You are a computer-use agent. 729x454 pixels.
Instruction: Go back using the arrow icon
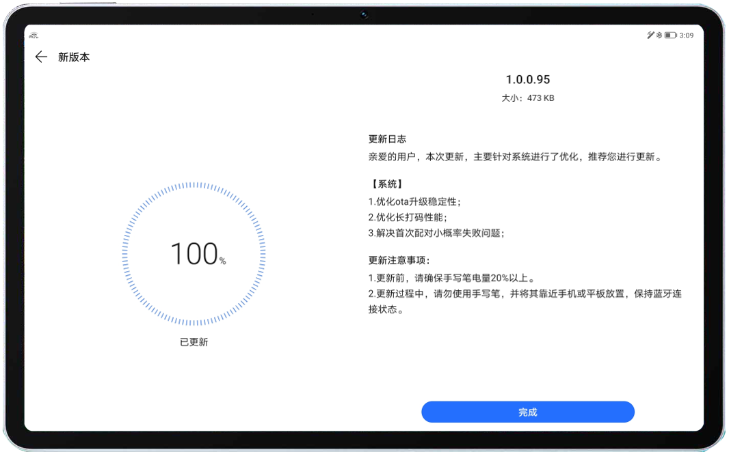pos(41,57)
